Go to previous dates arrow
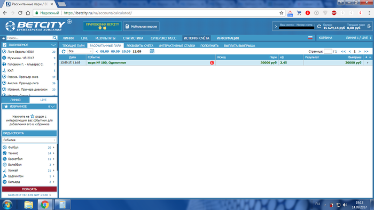 coord(97,51)
